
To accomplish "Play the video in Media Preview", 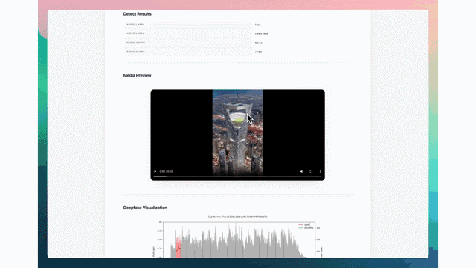I will (155, 172).
